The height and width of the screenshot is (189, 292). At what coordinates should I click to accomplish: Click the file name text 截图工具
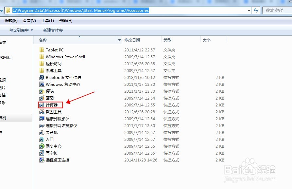(54, 112)
